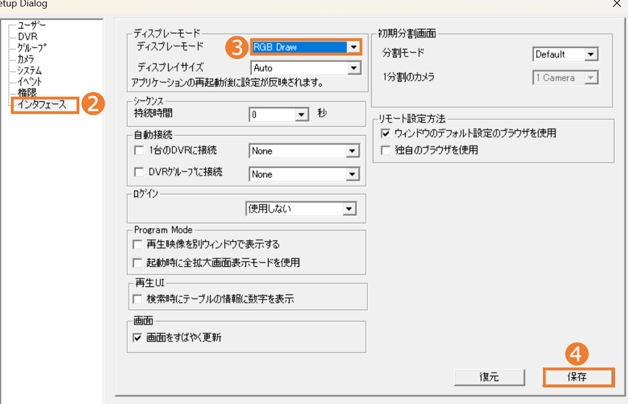Select システム tree entry

(x=29, y=70)
